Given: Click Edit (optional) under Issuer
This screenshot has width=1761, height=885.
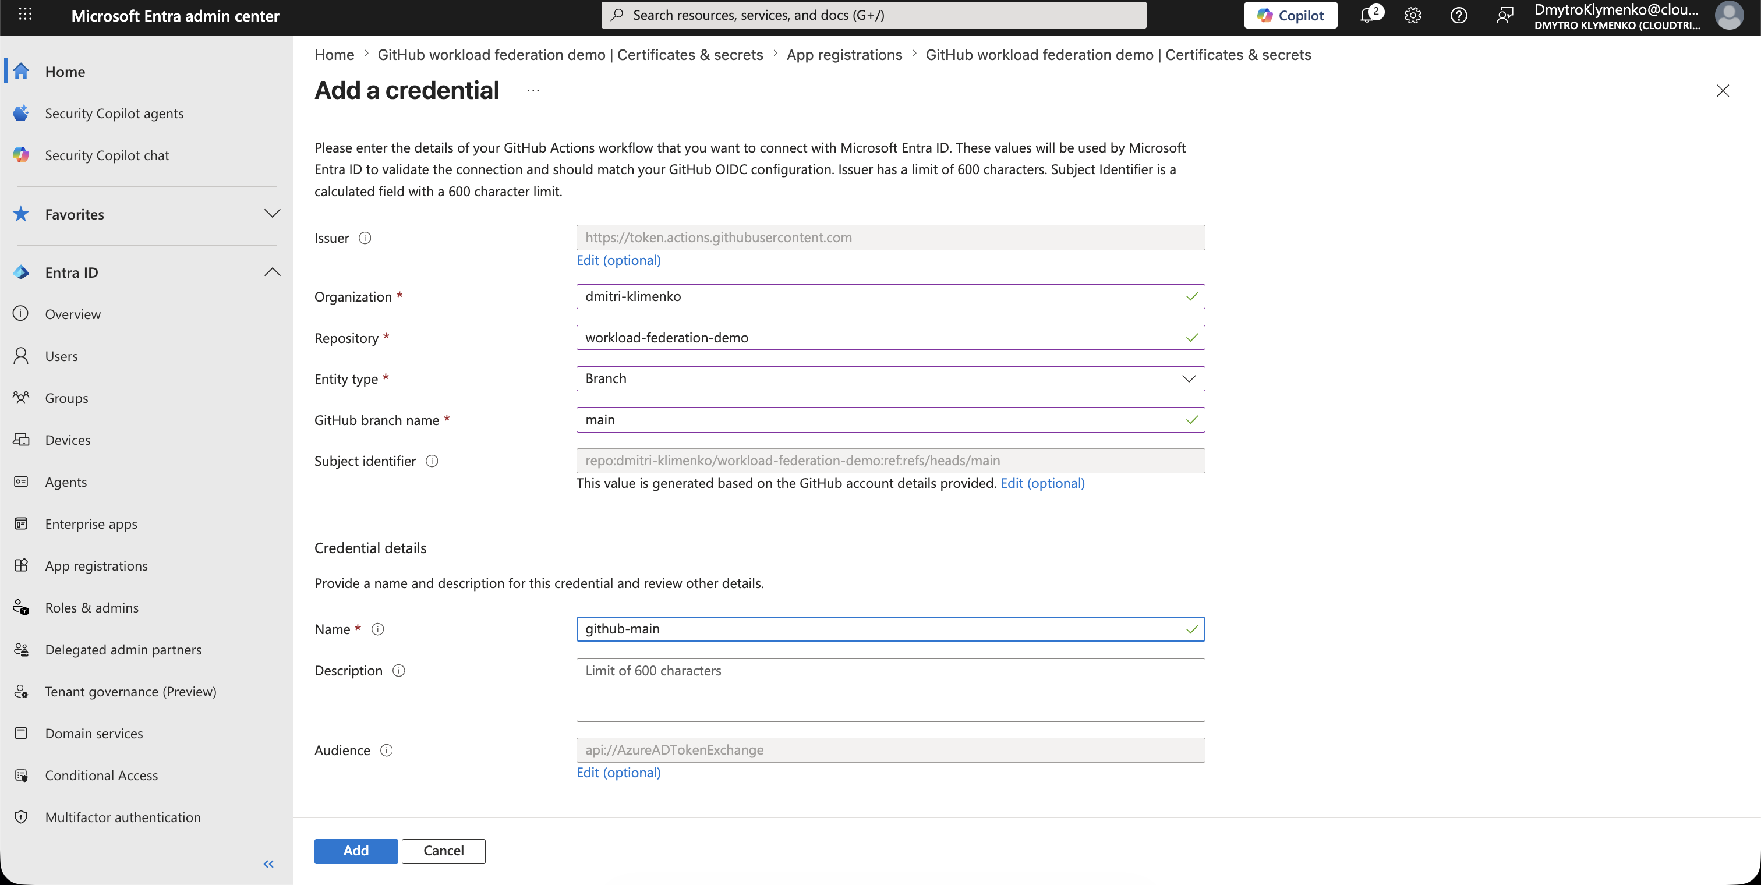Looking at the screenshot, I should coord(618,260).
